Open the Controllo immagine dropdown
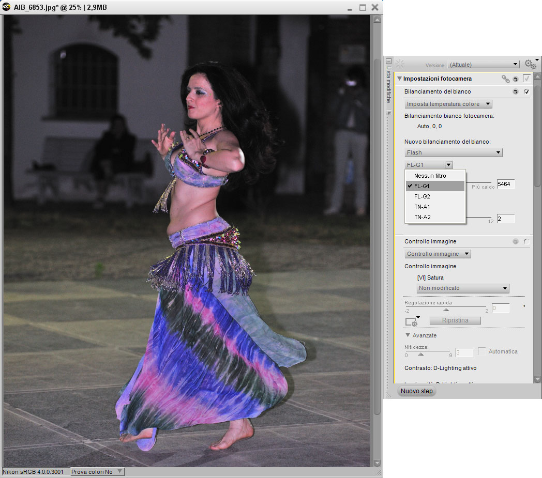Screen dimensions: 542x478 click(x=438, y=254)
